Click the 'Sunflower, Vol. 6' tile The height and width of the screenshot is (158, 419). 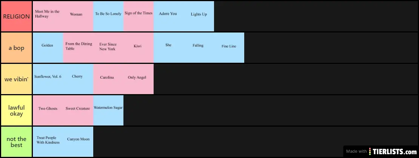pos(48,79)
